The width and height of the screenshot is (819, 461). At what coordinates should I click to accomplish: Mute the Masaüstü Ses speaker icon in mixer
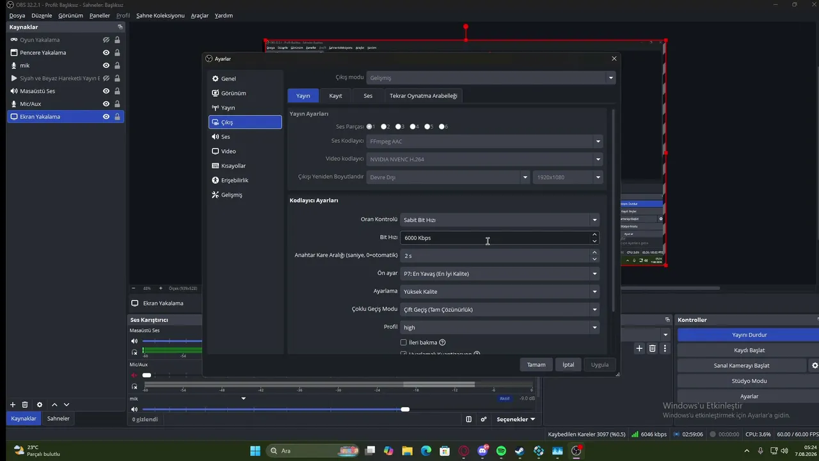tap(134, 341)
